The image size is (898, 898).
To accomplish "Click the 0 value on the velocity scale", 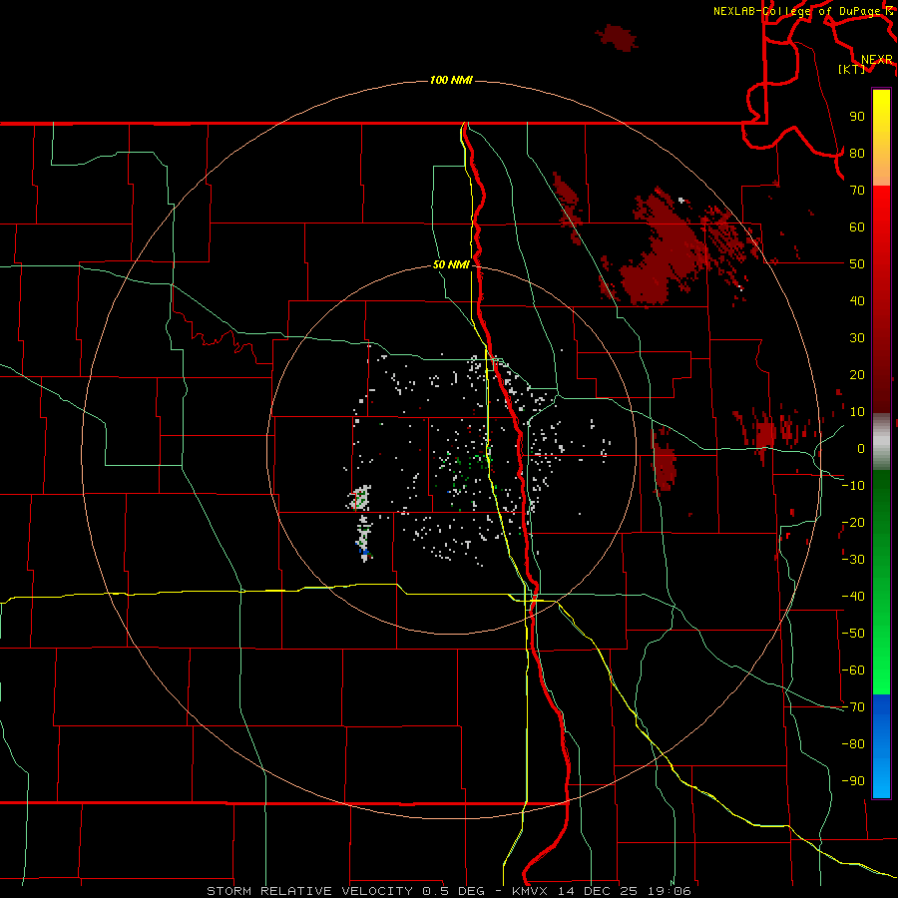I will pyautogui.click(x=861, y=448).
